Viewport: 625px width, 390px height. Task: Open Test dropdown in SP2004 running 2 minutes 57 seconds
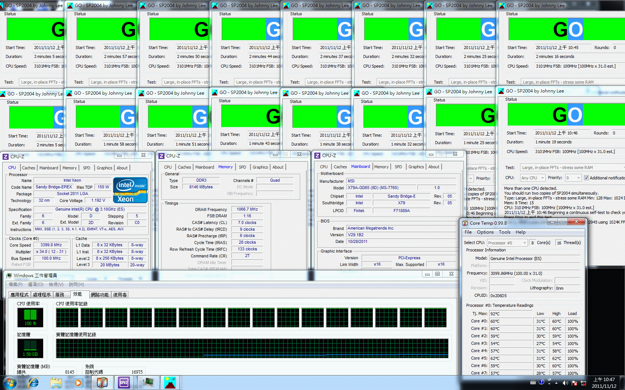(x=113, y=82)
